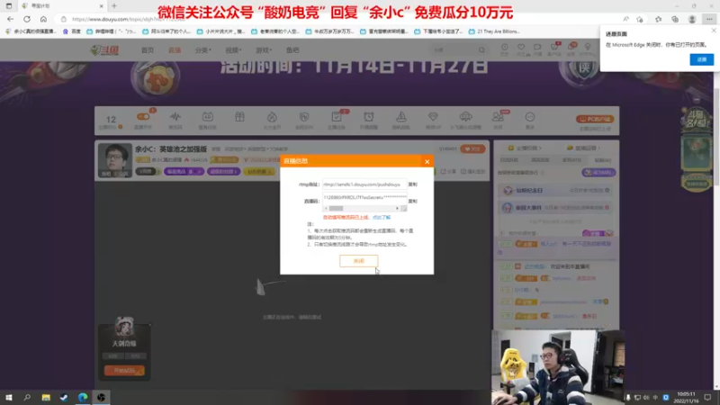Expand the 分类 nav dropdown
Screen dimensions: 720x405
coord(203,50)
